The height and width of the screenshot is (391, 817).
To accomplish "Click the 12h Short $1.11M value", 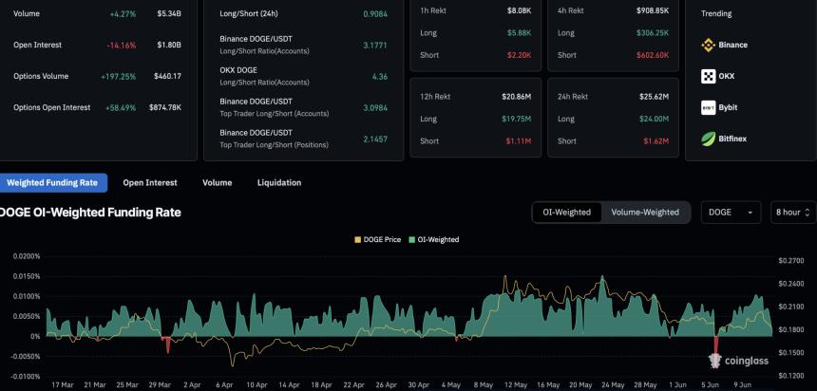I will 519,141.
